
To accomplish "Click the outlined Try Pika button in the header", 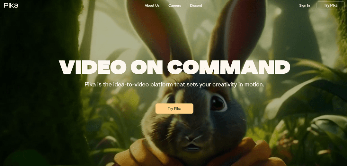I will [331, 5].
